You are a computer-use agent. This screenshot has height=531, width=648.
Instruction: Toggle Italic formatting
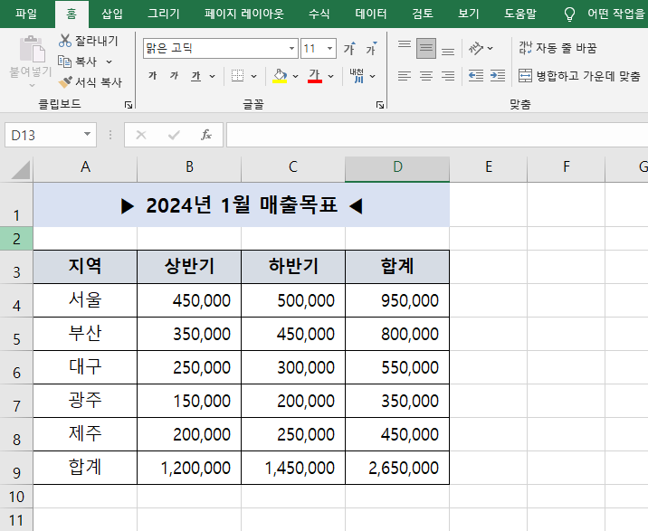(174, 76)
